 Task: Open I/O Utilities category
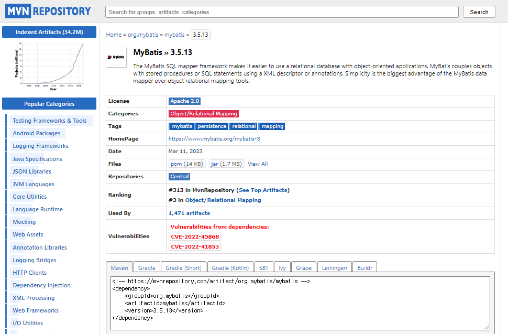click(x=28, y=324)
